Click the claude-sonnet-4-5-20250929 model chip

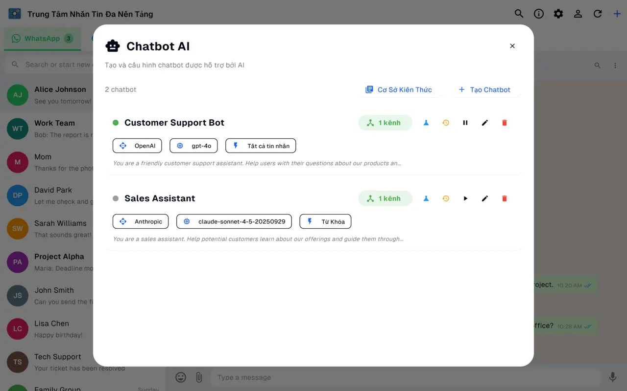[x=234, y=221]
